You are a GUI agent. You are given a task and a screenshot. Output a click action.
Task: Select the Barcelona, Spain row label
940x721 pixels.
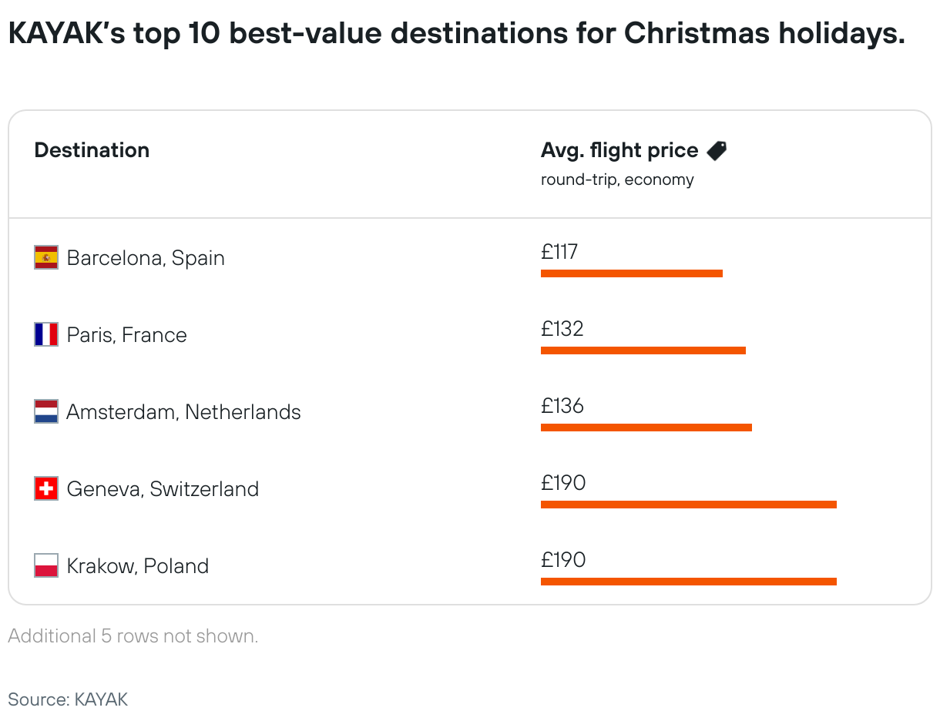pos(146,257)
